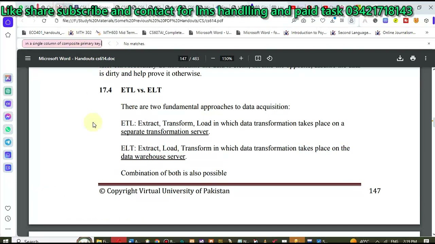The image size is (435, 244).
Task: Click "Combination of both is also possible" line
Action: pyautogui.click(x=174, y=173)
